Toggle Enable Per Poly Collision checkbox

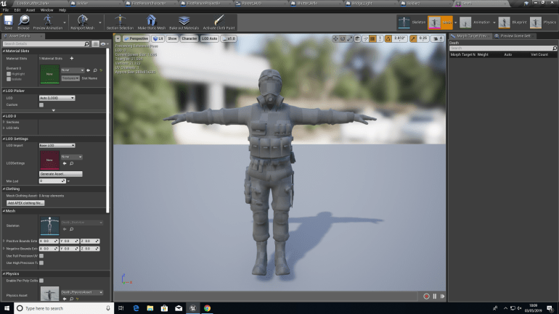(x=41, y=281)
